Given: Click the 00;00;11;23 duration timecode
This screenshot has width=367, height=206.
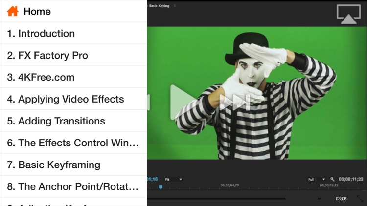Looking at the screenshot, I should 351,179.
